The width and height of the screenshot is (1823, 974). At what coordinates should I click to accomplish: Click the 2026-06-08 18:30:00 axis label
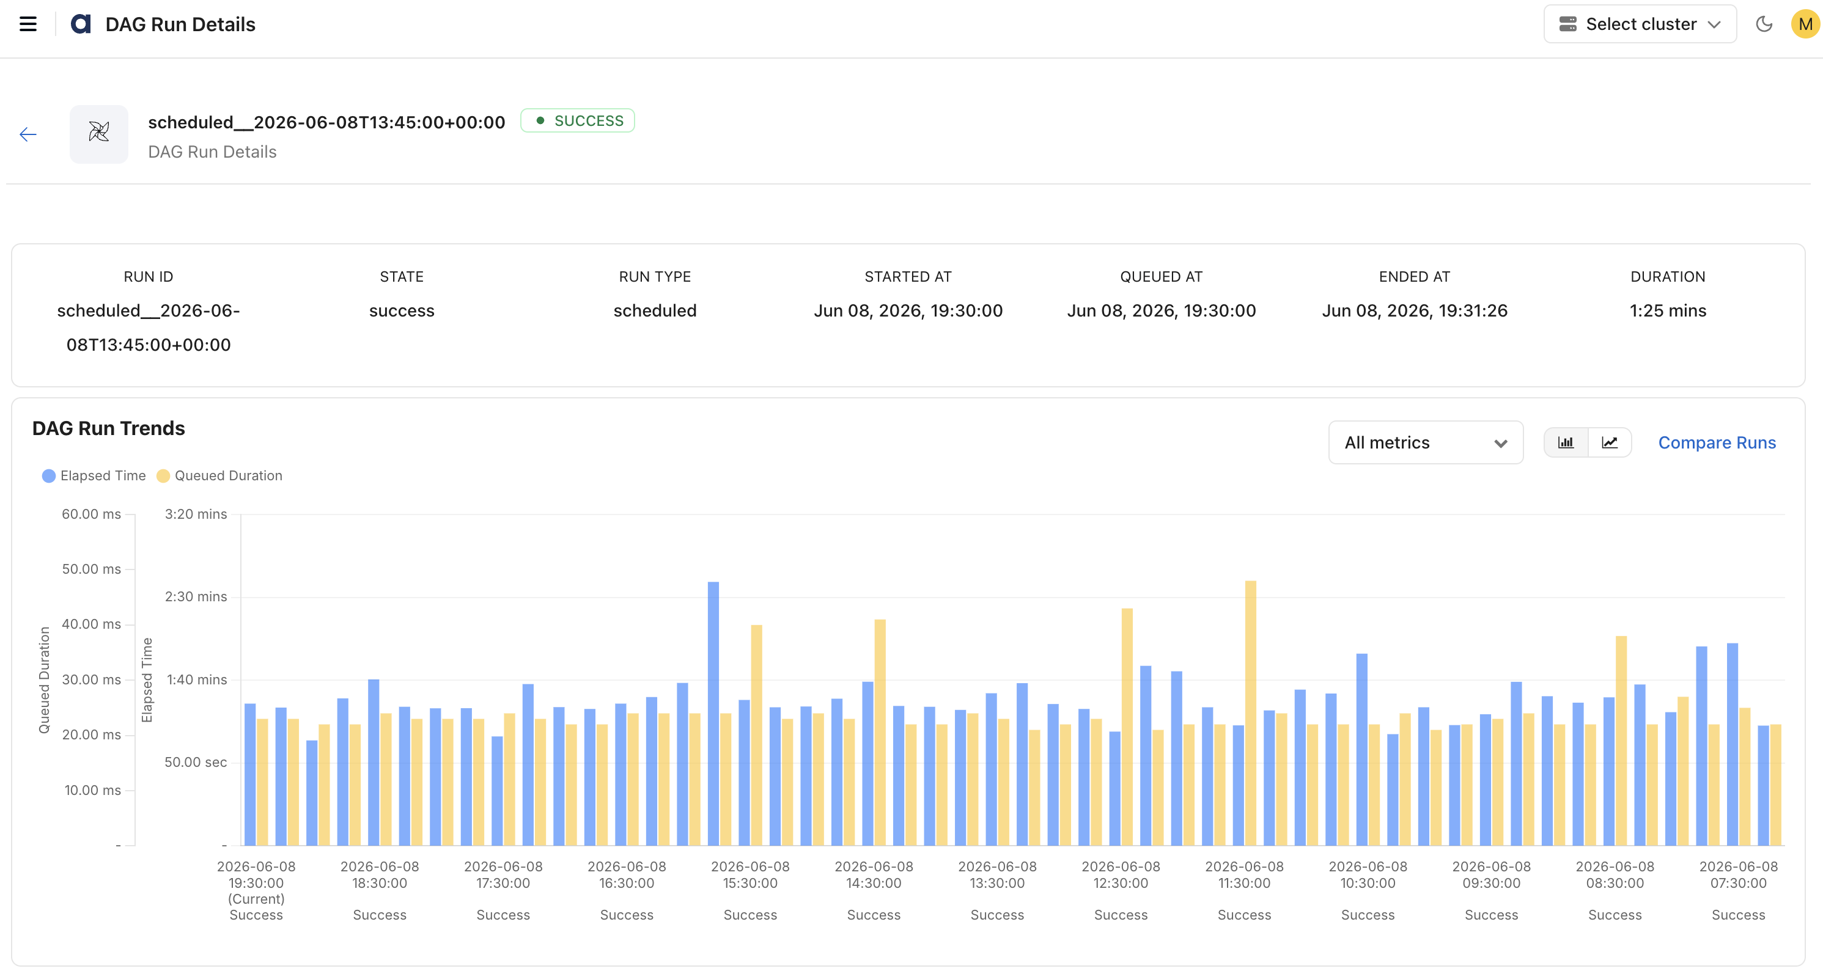click(x=379, y=875)
